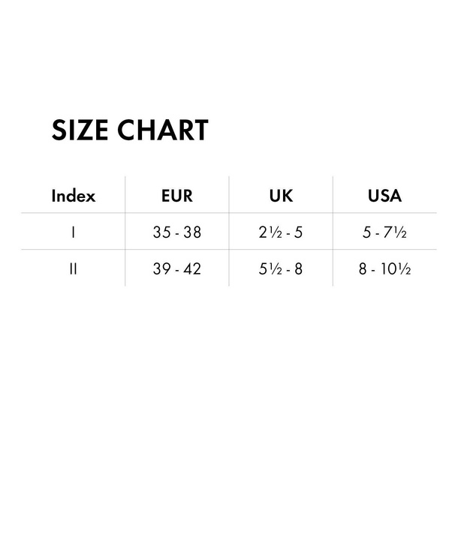Click the USA 8 - 10½ cell
458x549 pixels.
384,269
